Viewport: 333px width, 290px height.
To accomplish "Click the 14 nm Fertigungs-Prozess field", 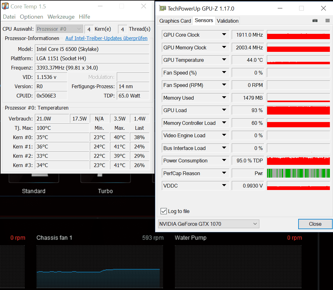I will coord(133,86).
